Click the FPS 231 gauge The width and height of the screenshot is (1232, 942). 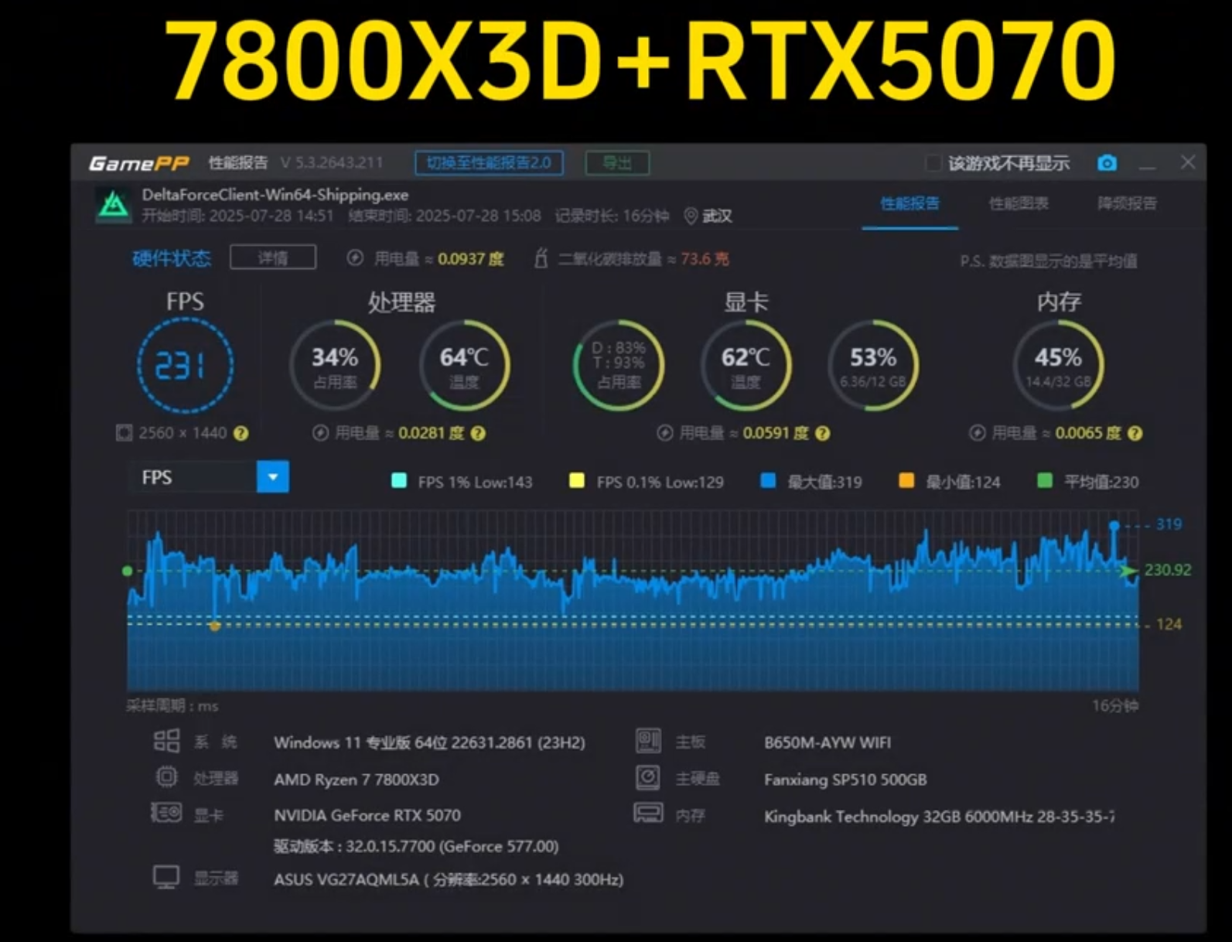pos(185,366)
